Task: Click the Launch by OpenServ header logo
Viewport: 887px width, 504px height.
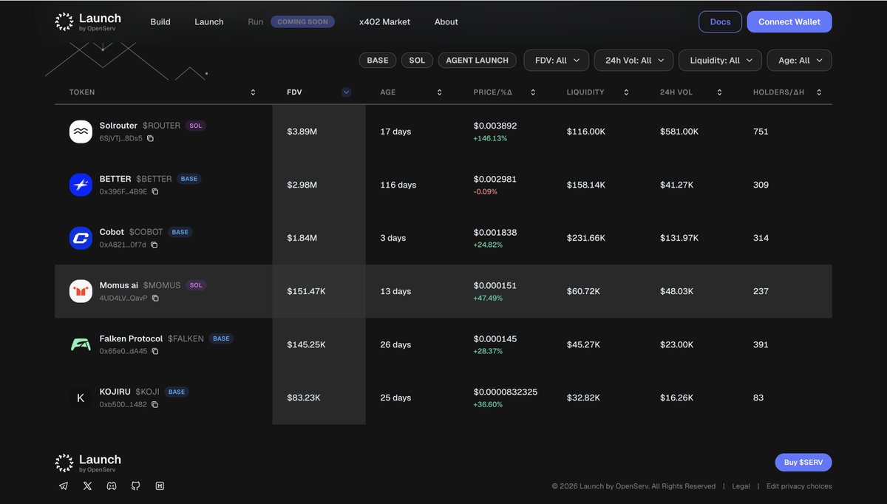Action: [x=88, y=22]
